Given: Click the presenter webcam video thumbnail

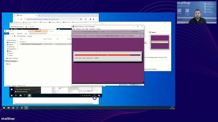Looking at the screenshot, I should pos(197,12).
